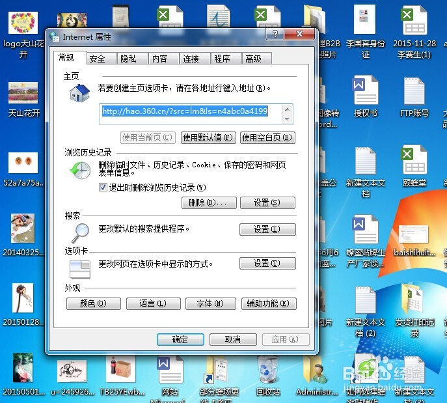447x403 pixels.
Task: Open tabs 设置(T) button
Action: click(x=267, y=263)
